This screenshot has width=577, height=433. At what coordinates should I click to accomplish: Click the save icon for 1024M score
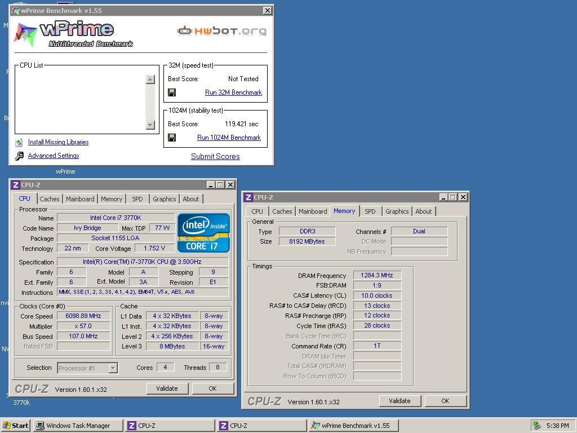(x=172, y=138)
